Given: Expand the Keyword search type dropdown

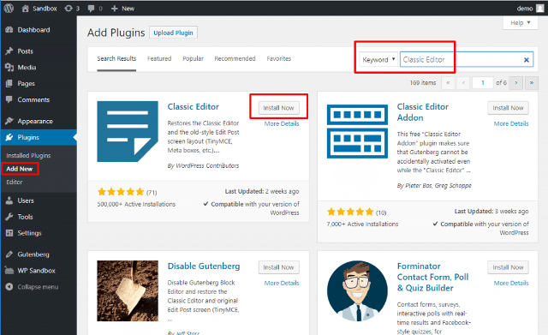Looking at the screenshot, I should coord(378,59).
